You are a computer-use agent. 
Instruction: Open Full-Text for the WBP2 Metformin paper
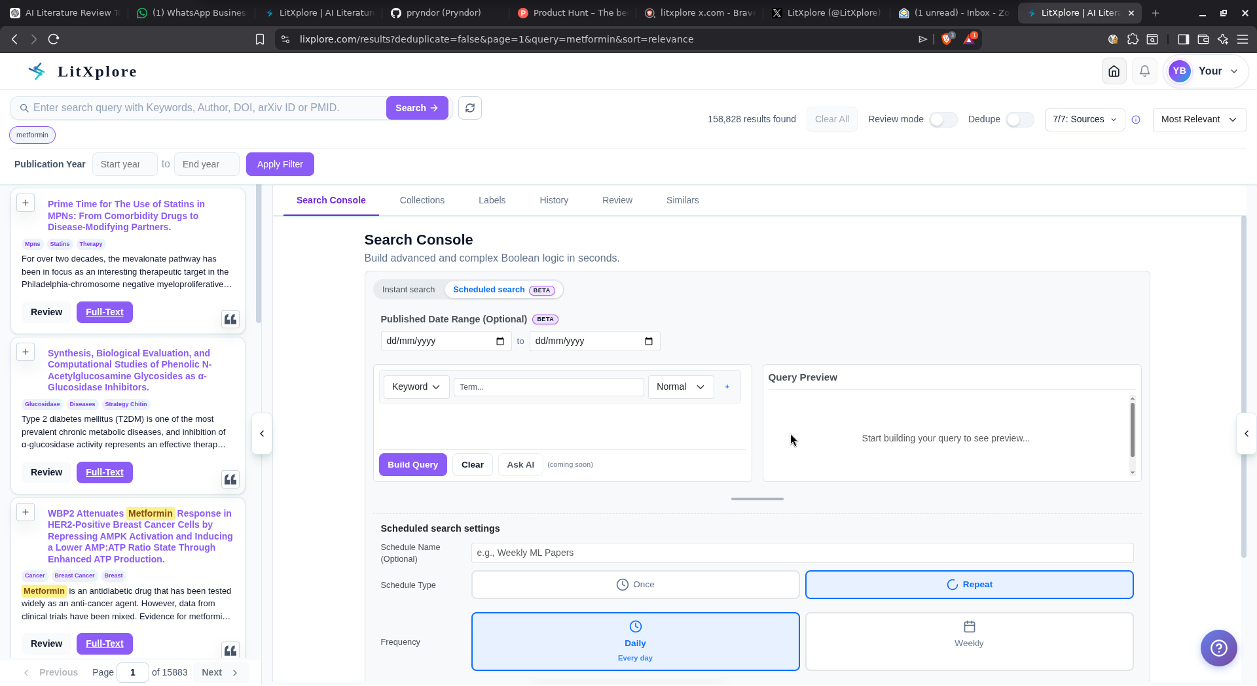(x=104, y=643)
